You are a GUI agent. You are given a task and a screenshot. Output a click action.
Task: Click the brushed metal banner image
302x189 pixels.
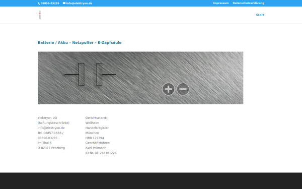coord(140,78)
